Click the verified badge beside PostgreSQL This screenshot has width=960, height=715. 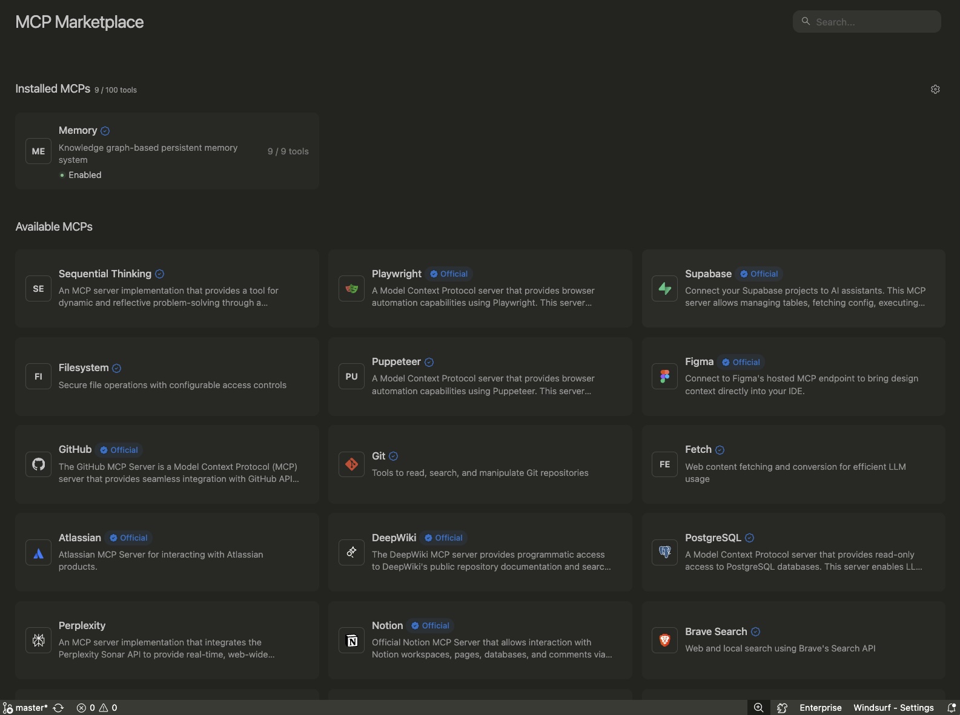click(749, 538)
